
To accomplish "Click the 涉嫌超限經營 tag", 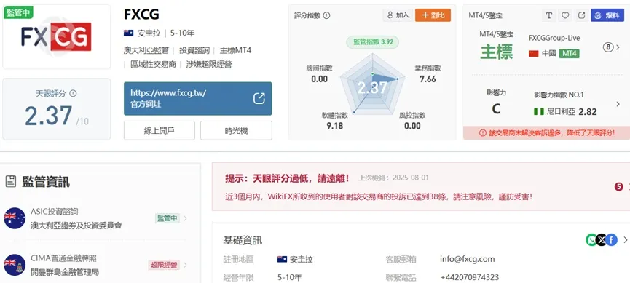I will pos(208,64).
